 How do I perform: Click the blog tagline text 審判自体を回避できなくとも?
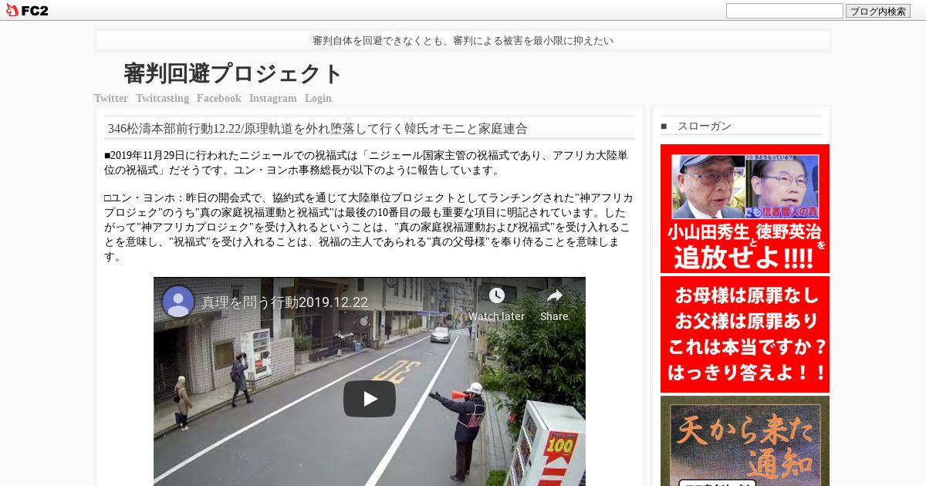463,40
